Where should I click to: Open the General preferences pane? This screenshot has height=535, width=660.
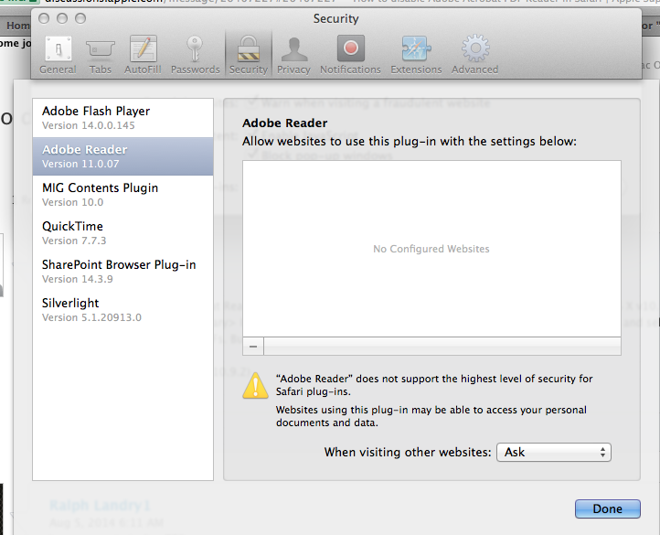coord(59,55)
